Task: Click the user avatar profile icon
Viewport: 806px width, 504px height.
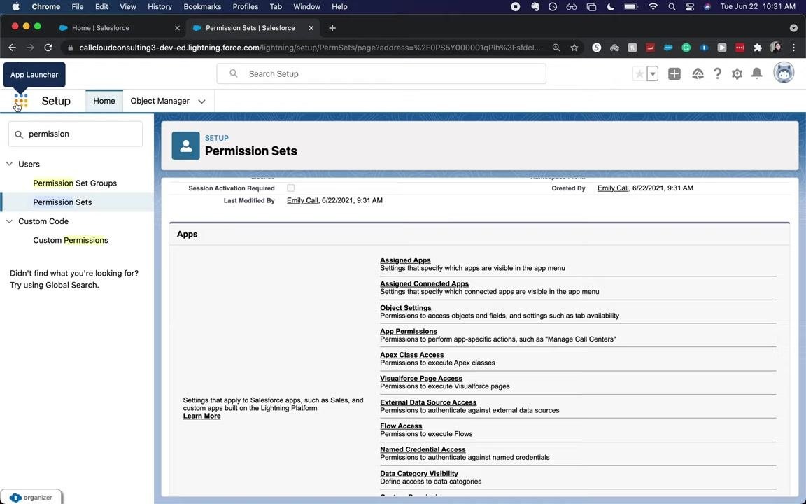Action: [x=784, y=73]
